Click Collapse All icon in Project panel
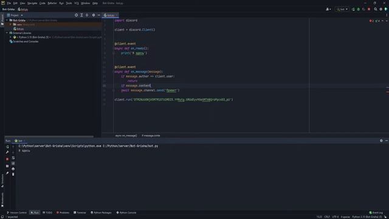The image size is (389, 219). pyautogui.click(x=87, y=15)
